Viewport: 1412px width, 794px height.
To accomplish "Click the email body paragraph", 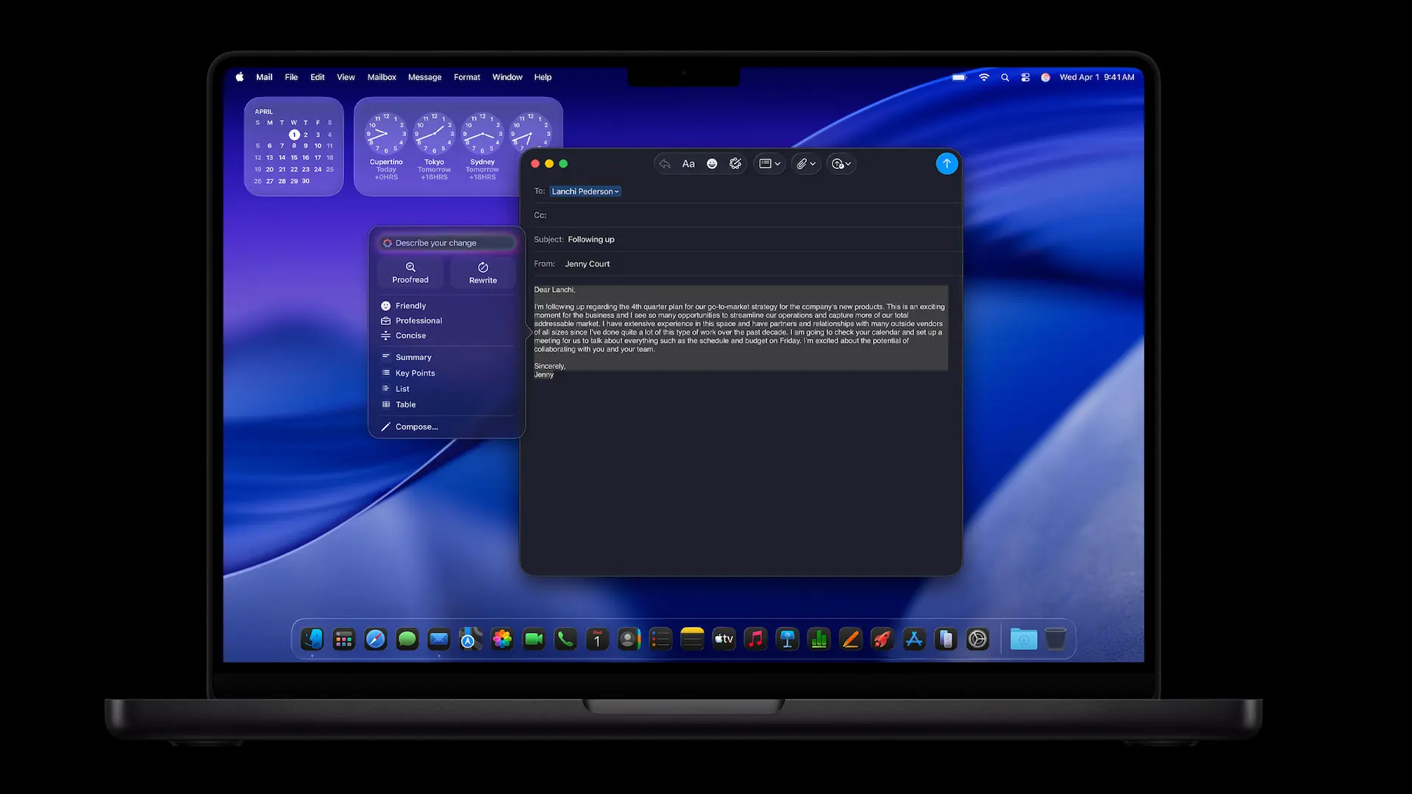I will (x=740, y=328).
